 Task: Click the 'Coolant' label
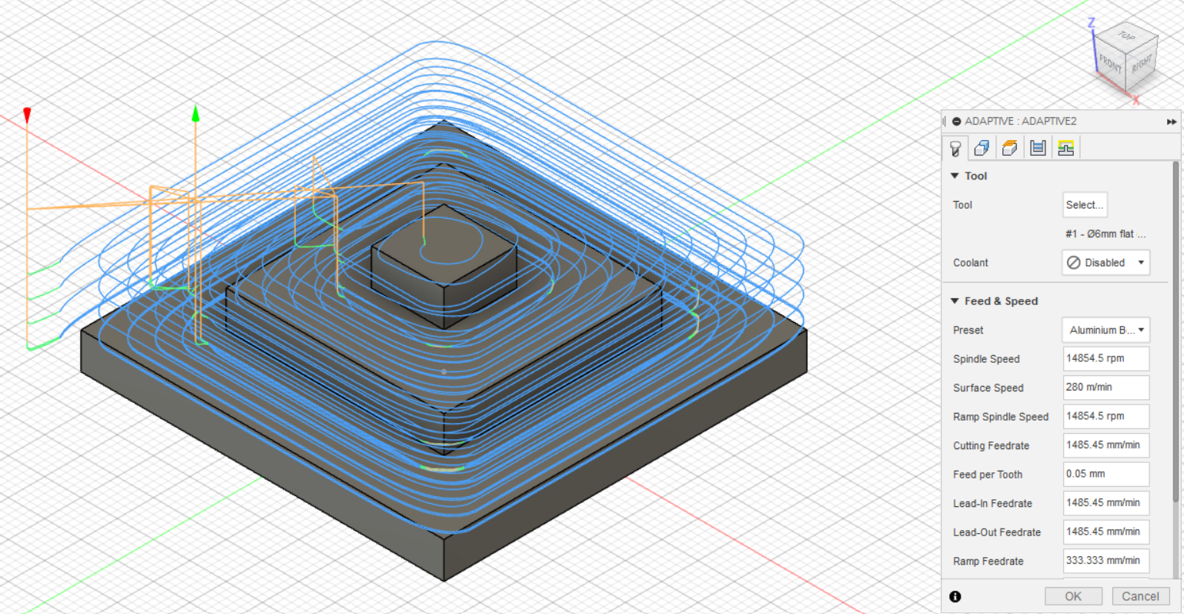[x=970, y=263]
